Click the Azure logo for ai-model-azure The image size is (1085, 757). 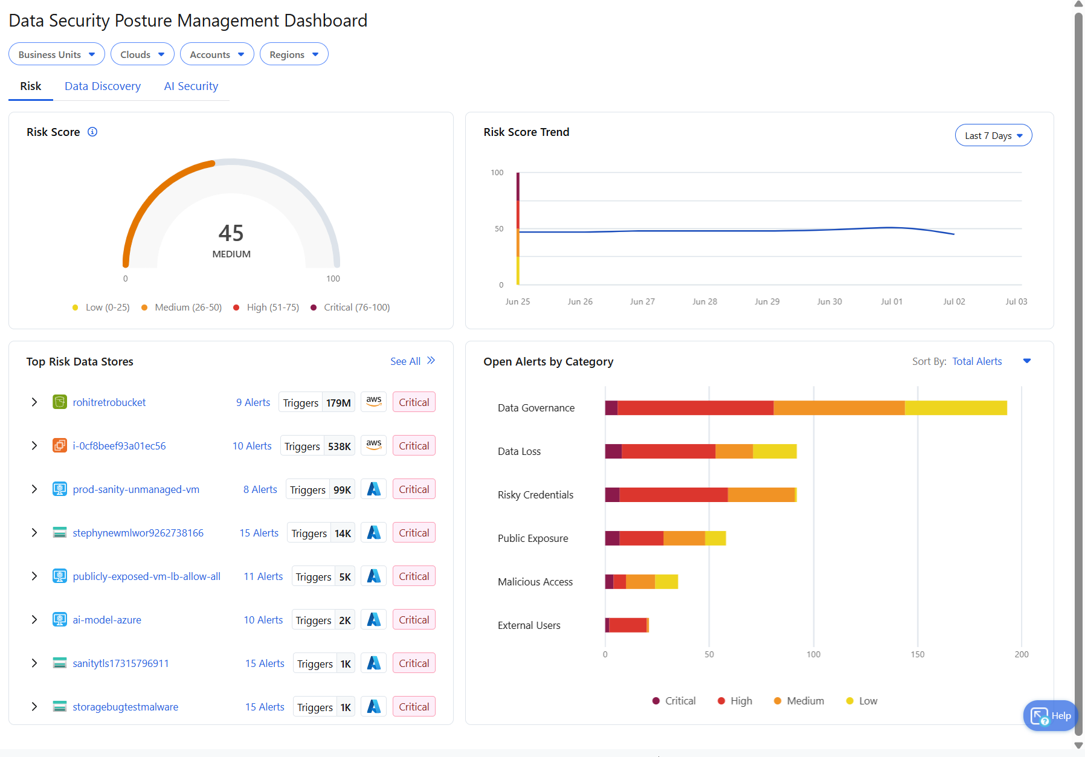tap(374, 619)
